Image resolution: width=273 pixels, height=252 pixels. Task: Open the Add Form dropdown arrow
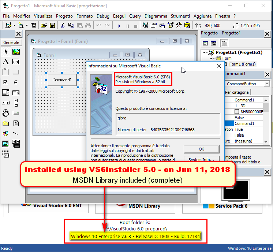pos(27,25)
